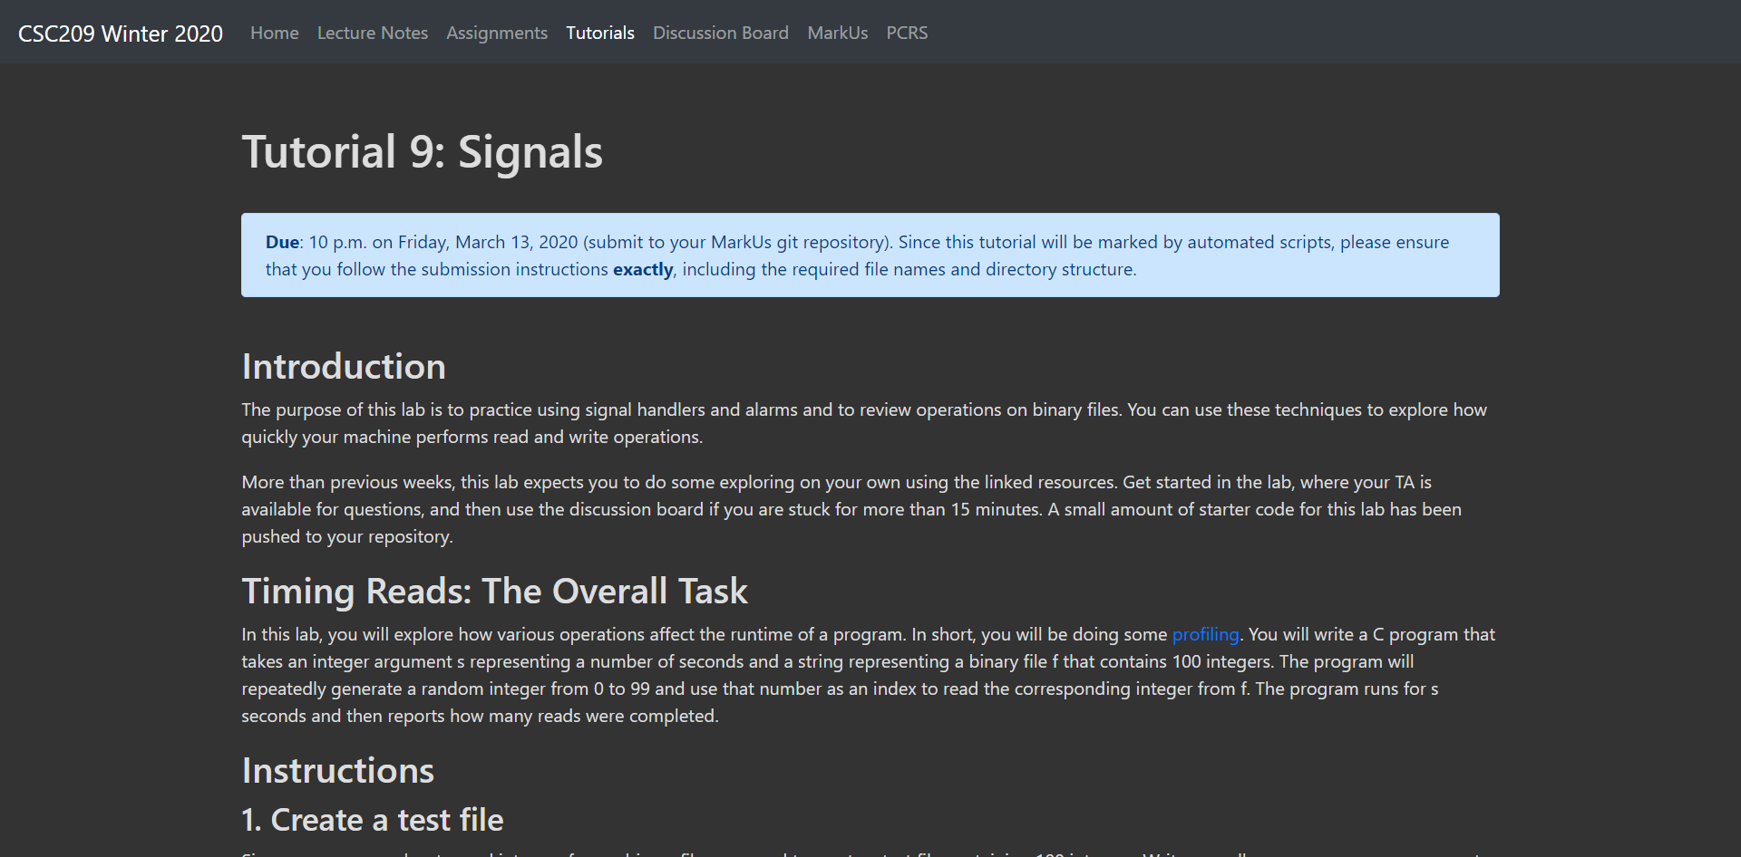
Task: Click the CSC209 Winter 2020 site title
Action: [x=121, y=34]
